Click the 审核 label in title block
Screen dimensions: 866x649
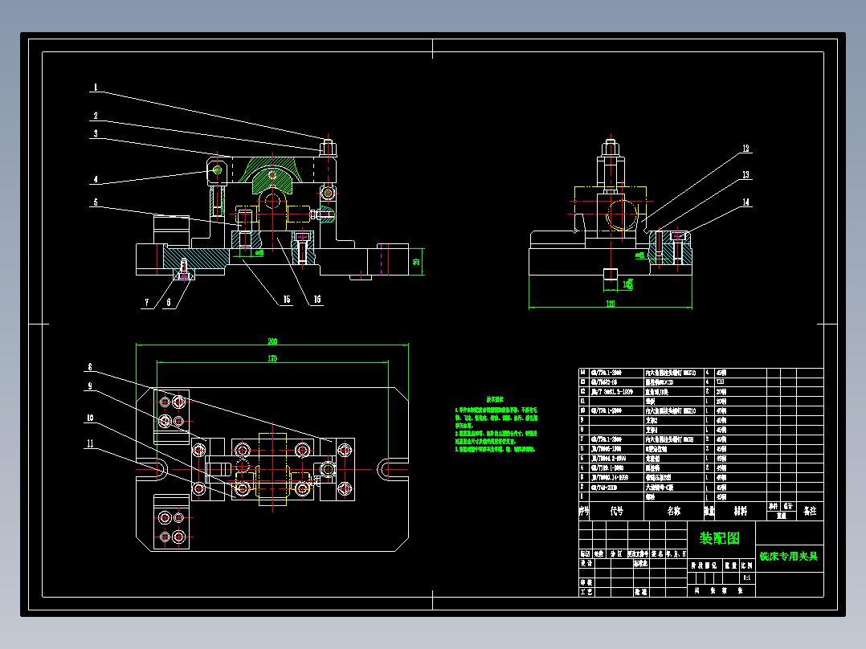[x=586, y=582]
